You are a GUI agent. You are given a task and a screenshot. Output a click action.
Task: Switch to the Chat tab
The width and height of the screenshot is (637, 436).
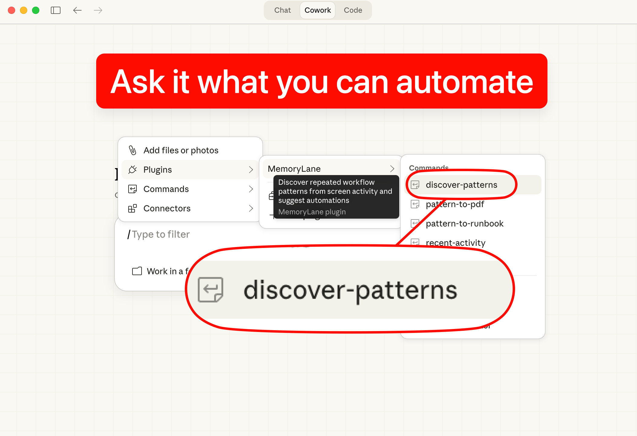282,10
